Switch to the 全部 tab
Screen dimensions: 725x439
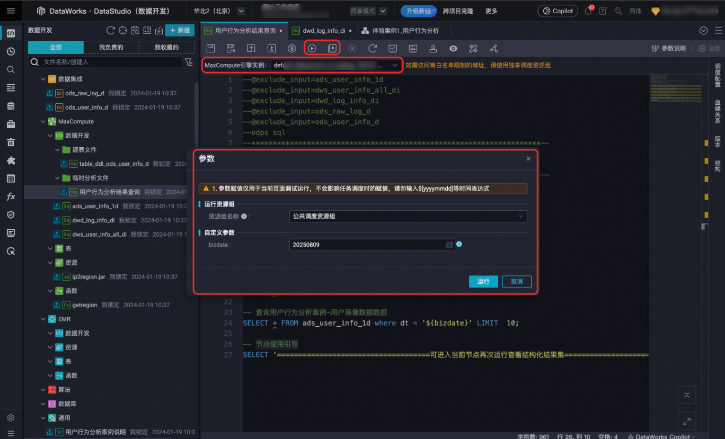click(x=56, y=47)
